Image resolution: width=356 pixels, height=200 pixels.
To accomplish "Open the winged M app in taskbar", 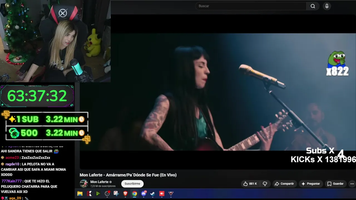I will pyautogui.click(x=171, y=194).
